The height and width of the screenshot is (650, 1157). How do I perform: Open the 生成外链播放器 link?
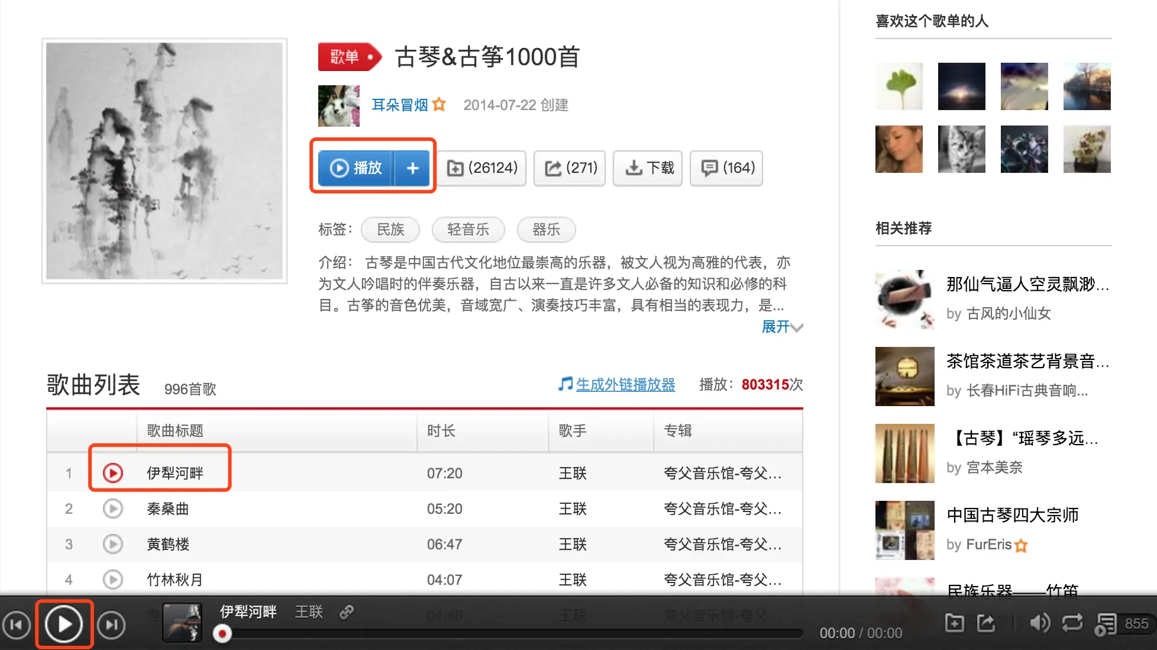tap(625, 385)
